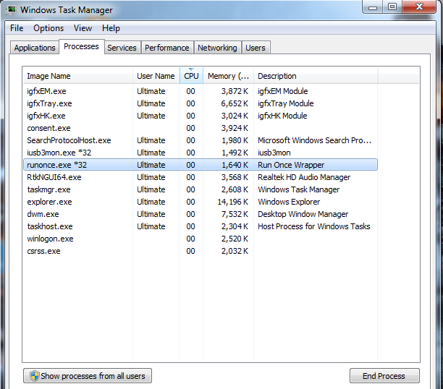Screen dimensions: 443x389
Task: Select the igfxHK.exe process
Action: pyautogui.click(x=201, y=116)
